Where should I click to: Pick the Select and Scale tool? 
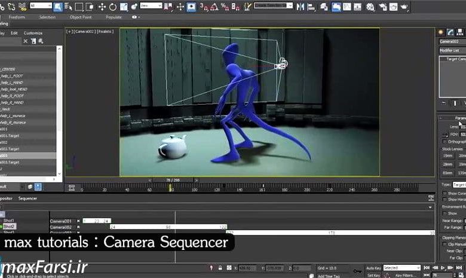coord(124,7)
